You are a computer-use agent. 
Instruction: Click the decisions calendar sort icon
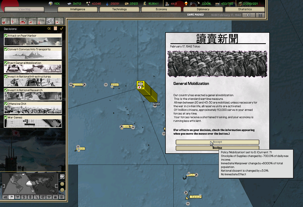click(x=55, y=29)
